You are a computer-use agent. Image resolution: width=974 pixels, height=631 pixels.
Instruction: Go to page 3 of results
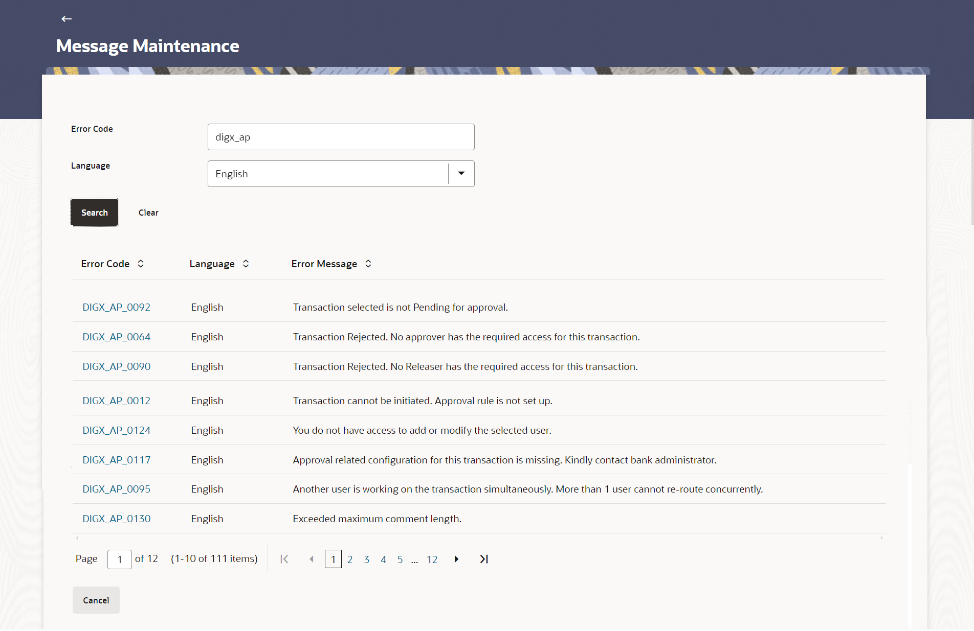(367, 559)
